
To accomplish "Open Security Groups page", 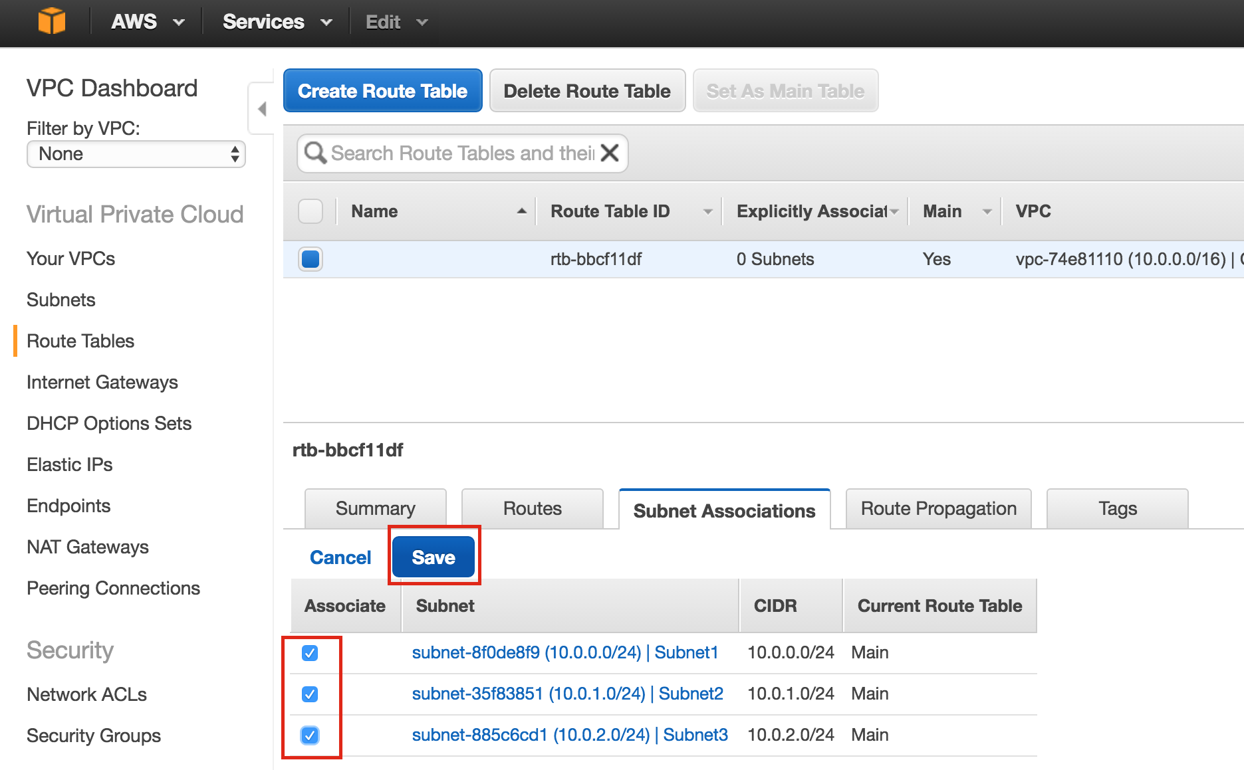I will coord(94,735).
